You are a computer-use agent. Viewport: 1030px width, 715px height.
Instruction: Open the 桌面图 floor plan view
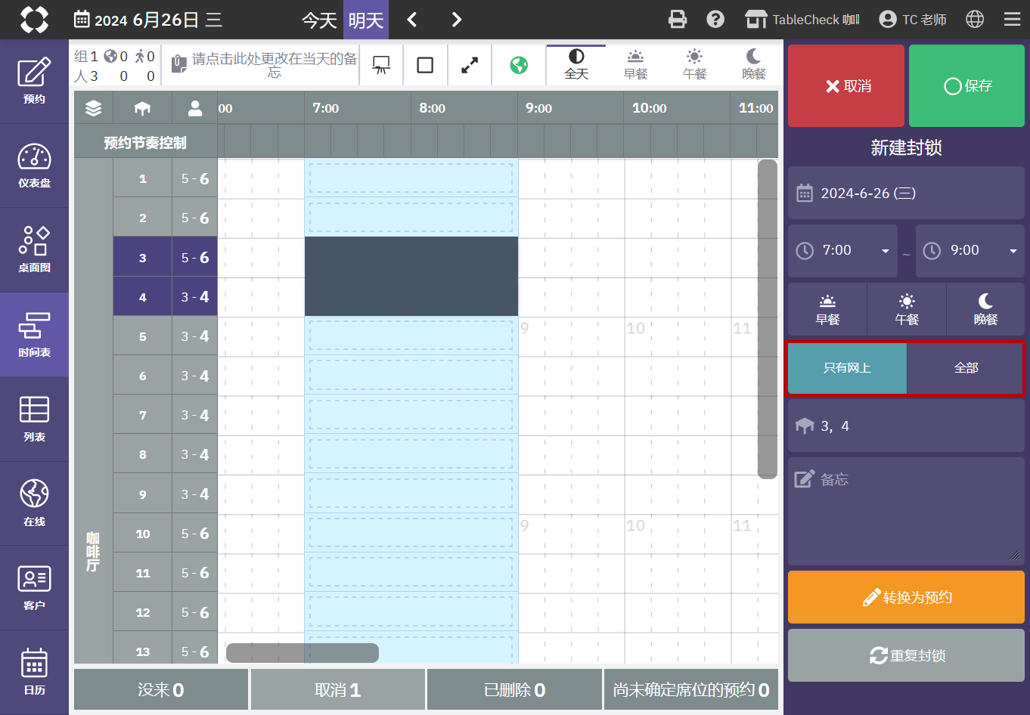tap(34, 251)
